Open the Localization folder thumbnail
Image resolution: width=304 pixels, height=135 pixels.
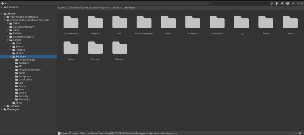pyautogui.click(x=217, y=22)
